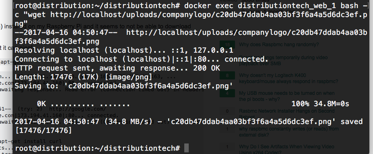Open 'My USB mouse needs to be turned on' link

[x=287, y=96]
